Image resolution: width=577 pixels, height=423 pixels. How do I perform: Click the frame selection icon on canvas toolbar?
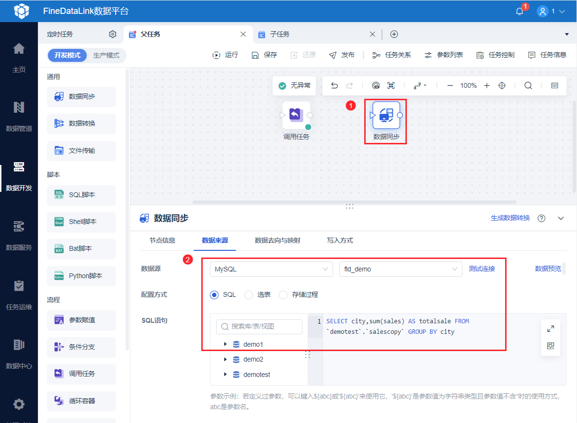pyautogui.click(x=391, y=85)
